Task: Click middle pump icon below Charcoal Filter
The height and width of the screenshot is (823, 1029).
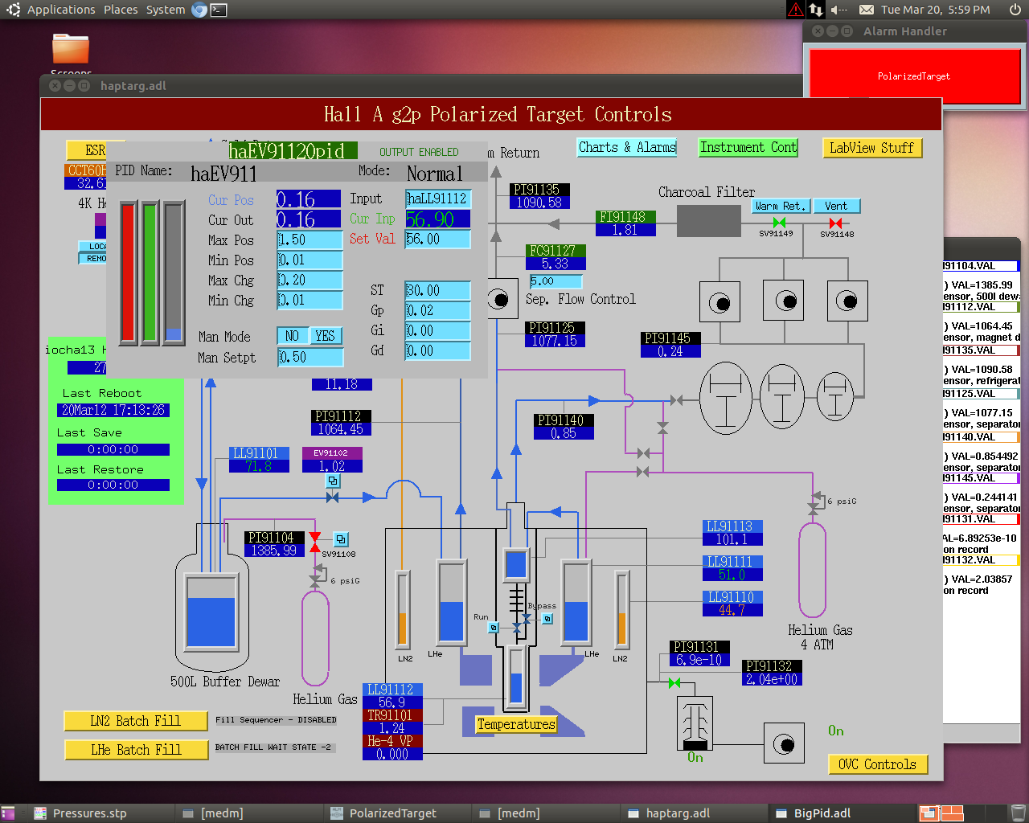Action: point(784,301)
